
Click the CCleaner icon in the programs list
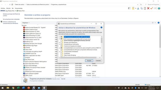point(24,47)
